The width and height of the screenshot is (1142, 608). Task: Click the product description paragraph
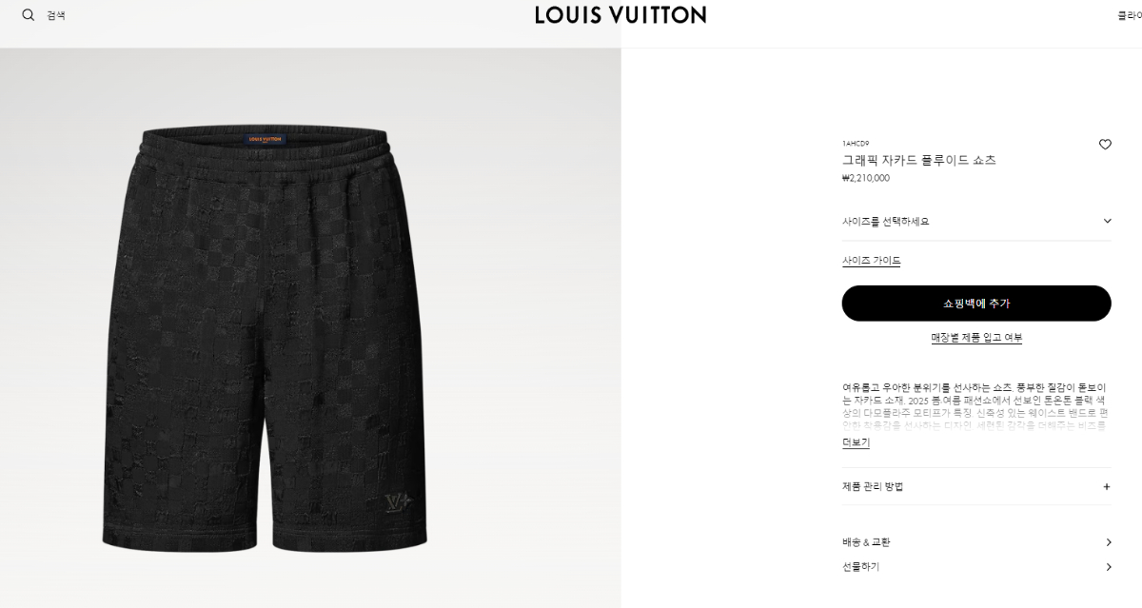coord(975,406)
